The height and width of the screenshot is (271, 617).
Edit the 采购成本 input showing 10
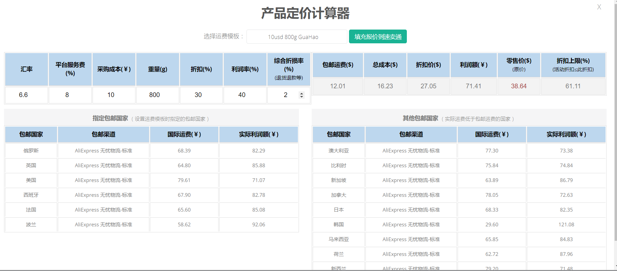tap(114, 95)
